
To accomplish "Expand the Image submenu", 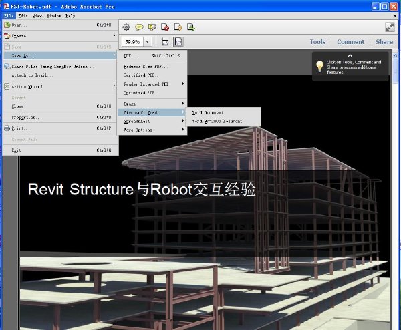I will coord(152,104).
